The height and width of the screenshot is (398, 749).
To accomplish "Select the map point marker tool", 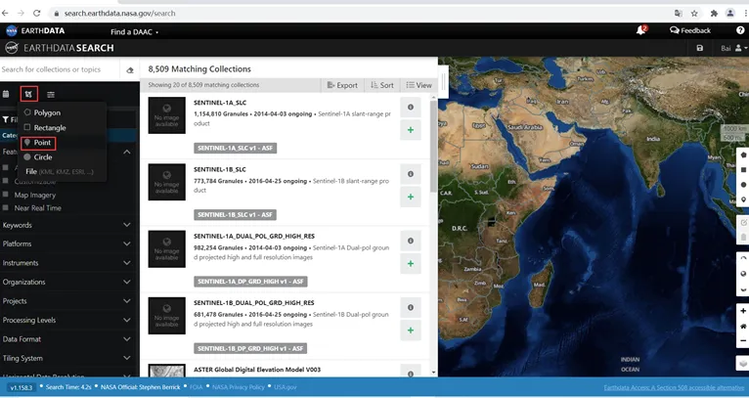I will (743, 199).
